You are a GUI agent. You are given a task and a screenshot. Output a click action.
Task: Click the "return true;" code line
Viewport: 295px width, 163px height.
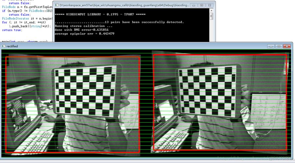pos(12,30)
